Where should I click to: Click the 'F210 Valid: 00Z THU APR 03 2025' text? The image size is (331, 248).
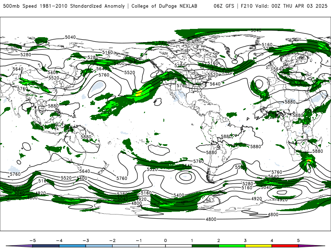(284, 6)
